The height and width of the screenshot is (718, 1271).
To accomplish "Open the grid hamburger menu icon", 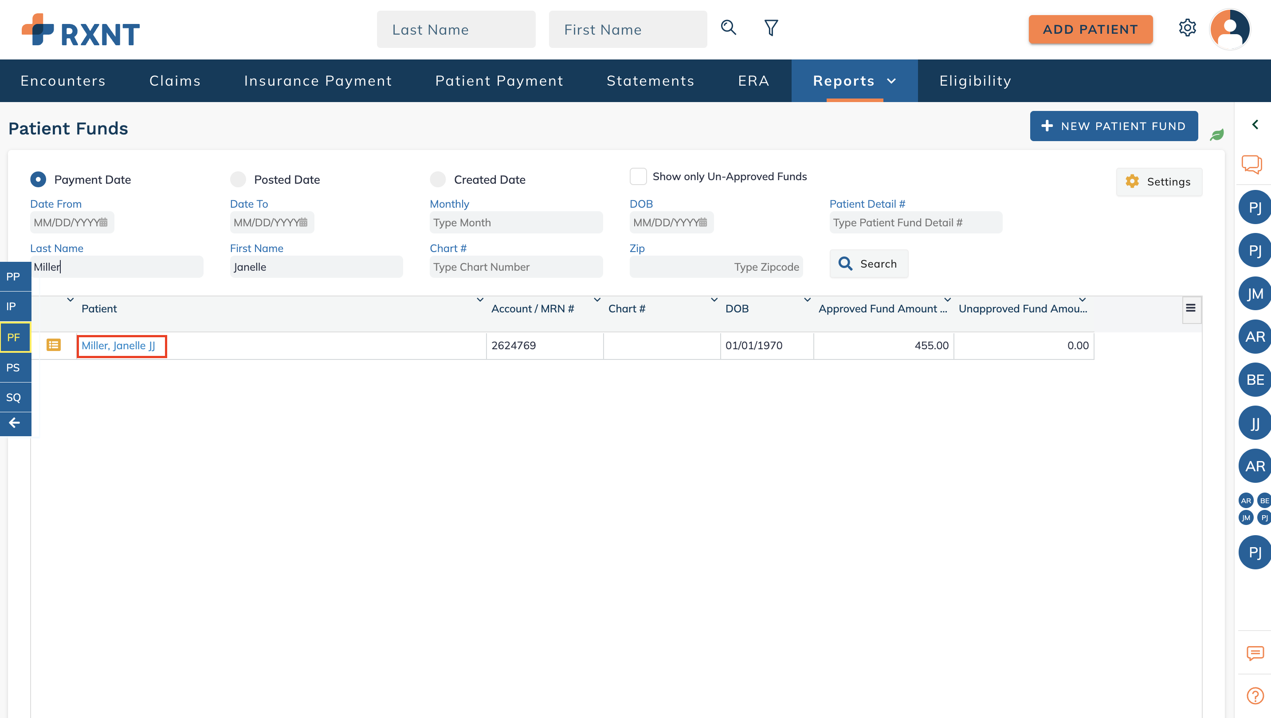I will pyautogui.click(x=1191, y=308).
